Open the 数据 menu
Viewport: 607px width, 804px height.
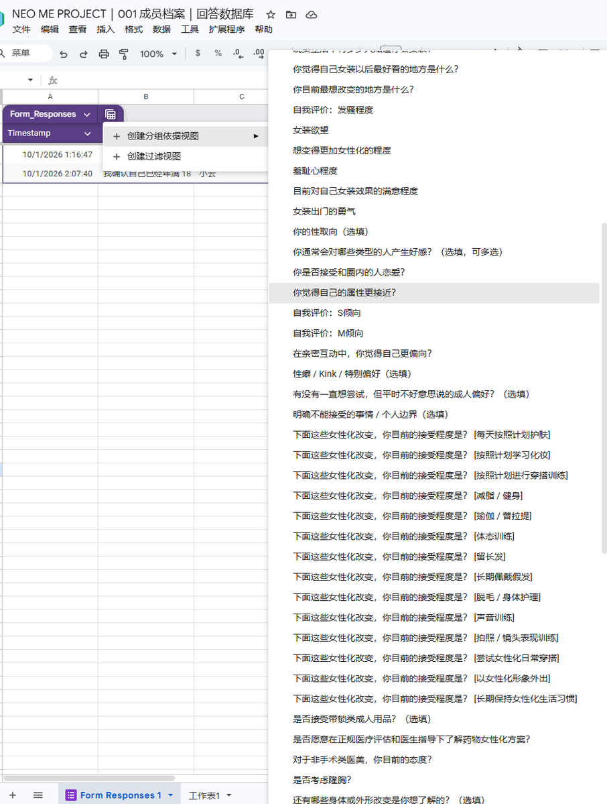click(161, 30)
